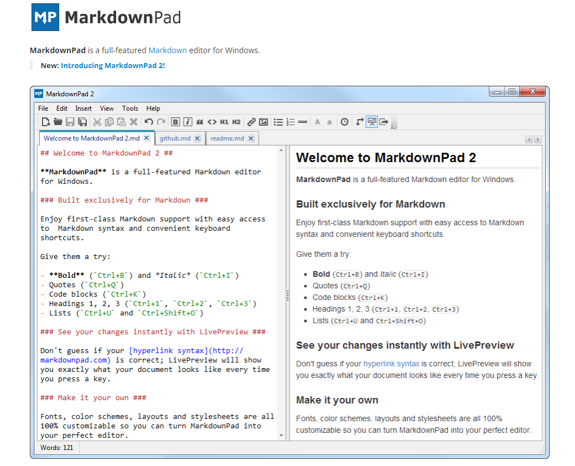
Task: Click the Cut scissors icon
Action: click(x=97, y=122)
